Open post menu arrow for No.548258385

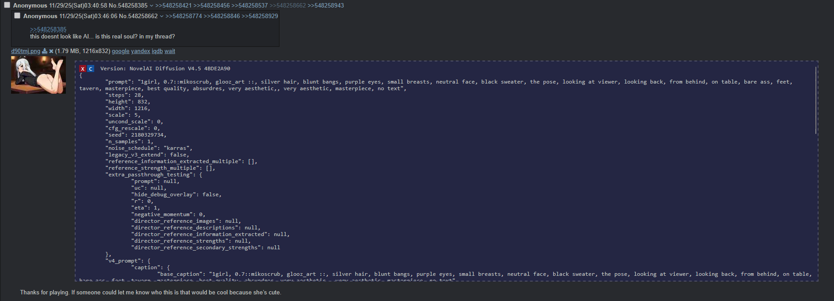152,6
